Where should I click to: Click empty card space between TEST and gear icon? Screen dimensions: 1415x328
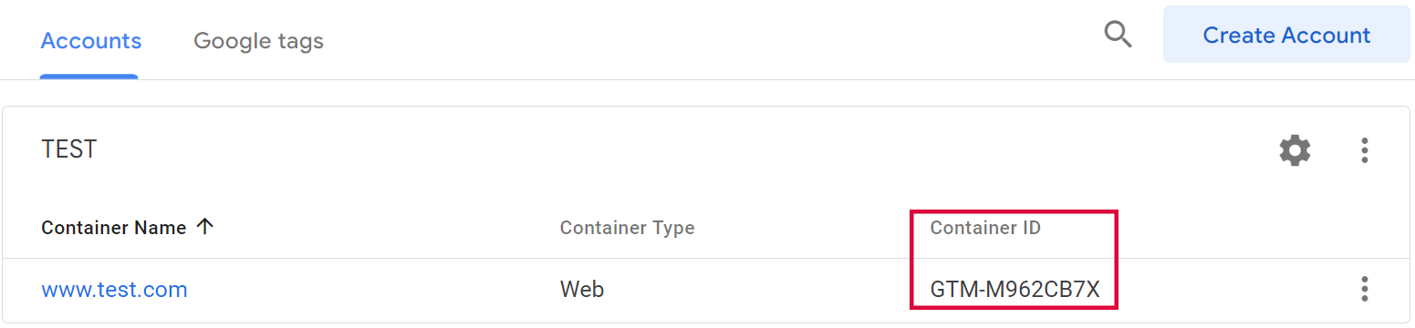(x=684, y=150)
